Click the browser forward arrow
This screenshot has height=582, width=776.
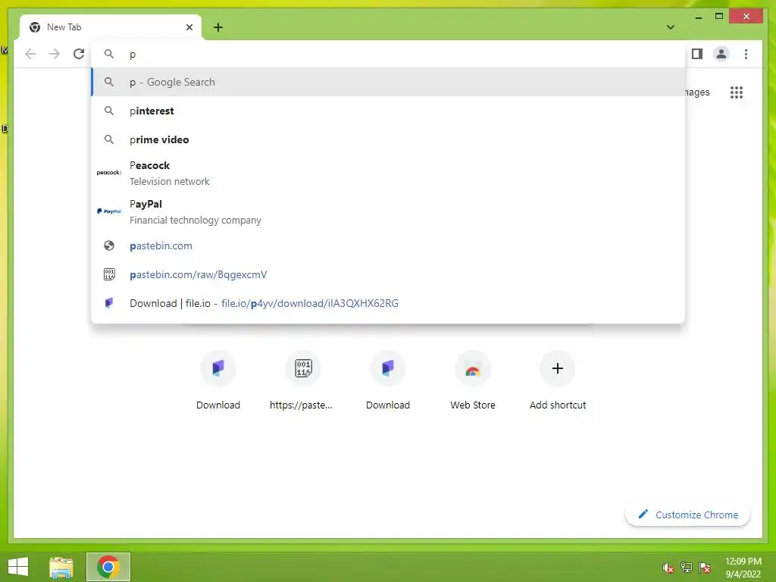click(x=55, y=54)
